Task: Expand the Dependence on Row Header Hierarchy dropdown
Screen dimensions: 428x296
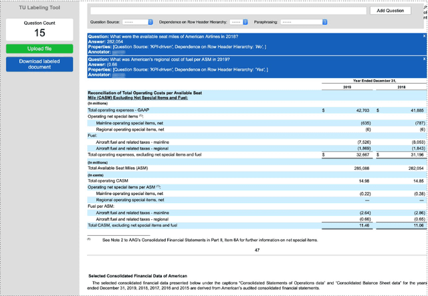Action: 231,22
